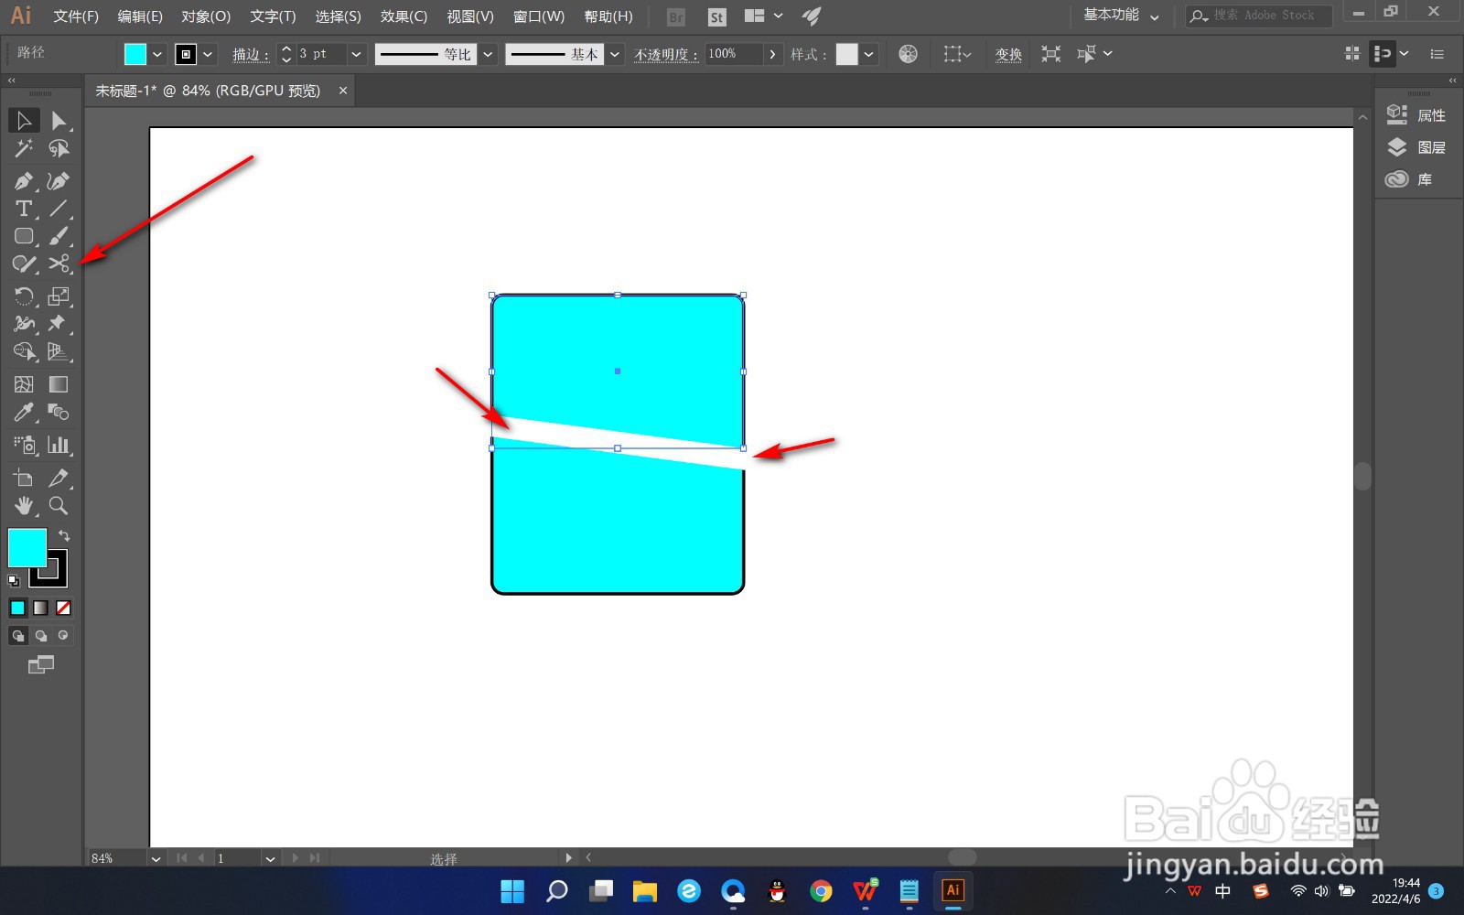Select the Mesh tool
1464x915 pixels.
pyautogui.click(x=24, y=384)
